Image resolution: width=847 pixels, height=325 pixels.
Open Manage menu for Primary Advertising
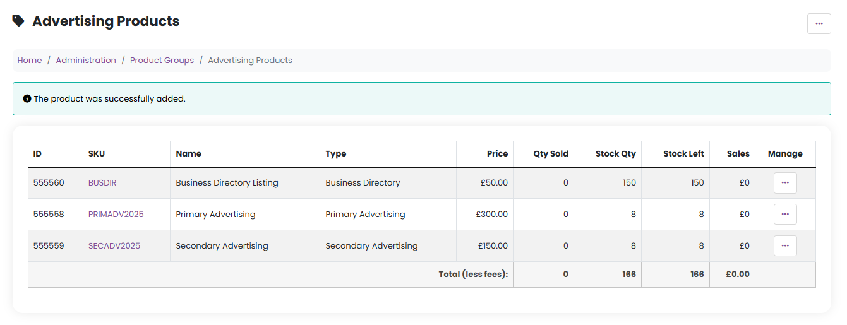pyautogui.click(x=785, y=215)
